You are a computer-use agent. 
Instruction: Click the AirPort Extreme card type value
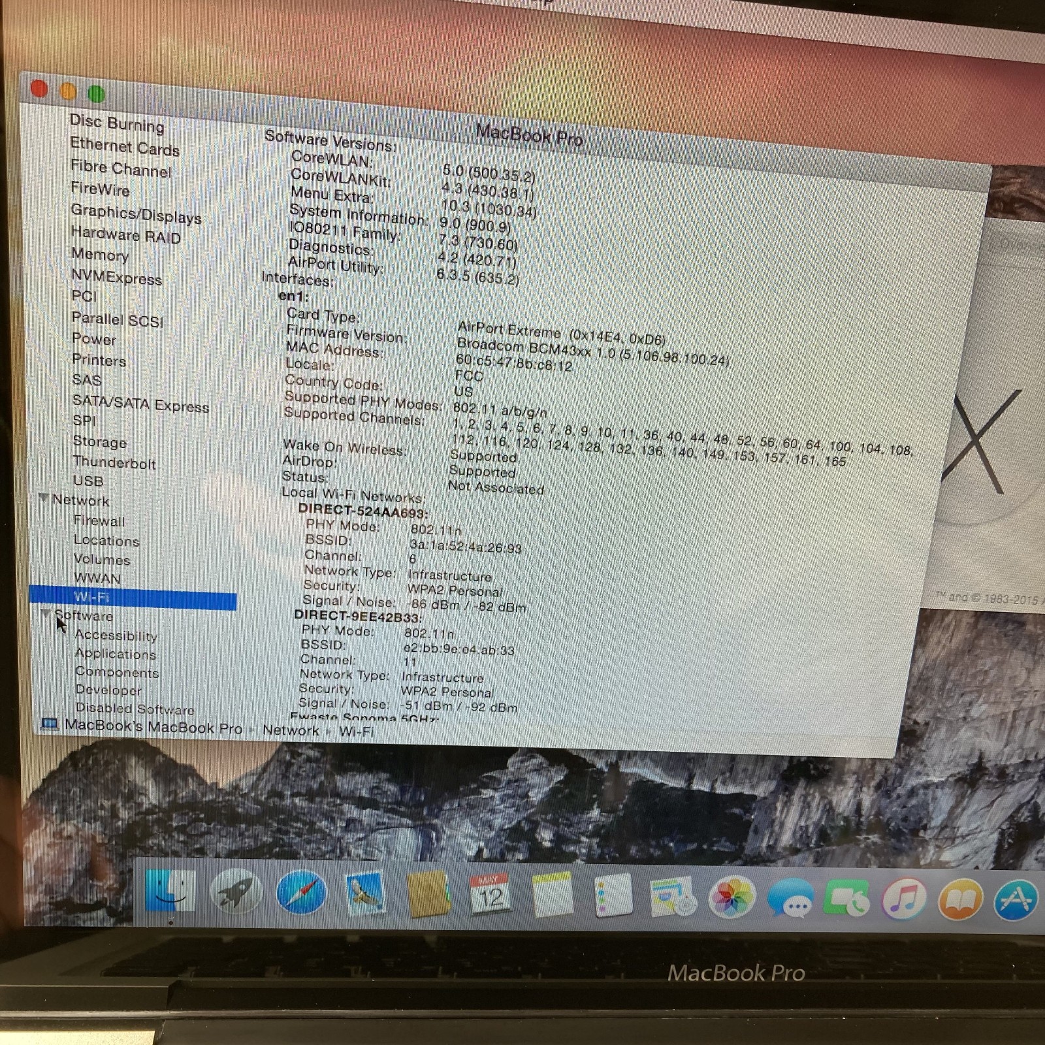pos(562,334)
